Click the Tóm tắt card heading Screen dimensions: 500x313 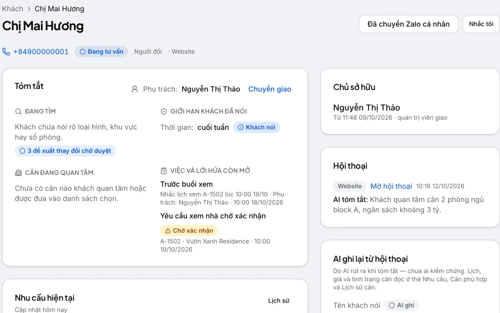click(29, 86)
